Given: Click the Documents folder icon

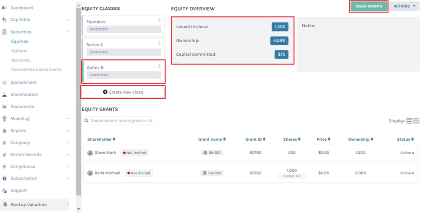Looking at the screenshot, I should click(x=4, y=106).
